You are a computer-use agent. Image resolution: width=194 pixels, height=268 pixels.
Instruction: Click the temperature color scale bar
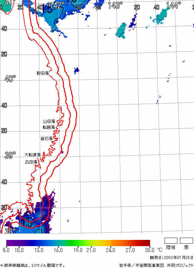click(x=78, y=243)
